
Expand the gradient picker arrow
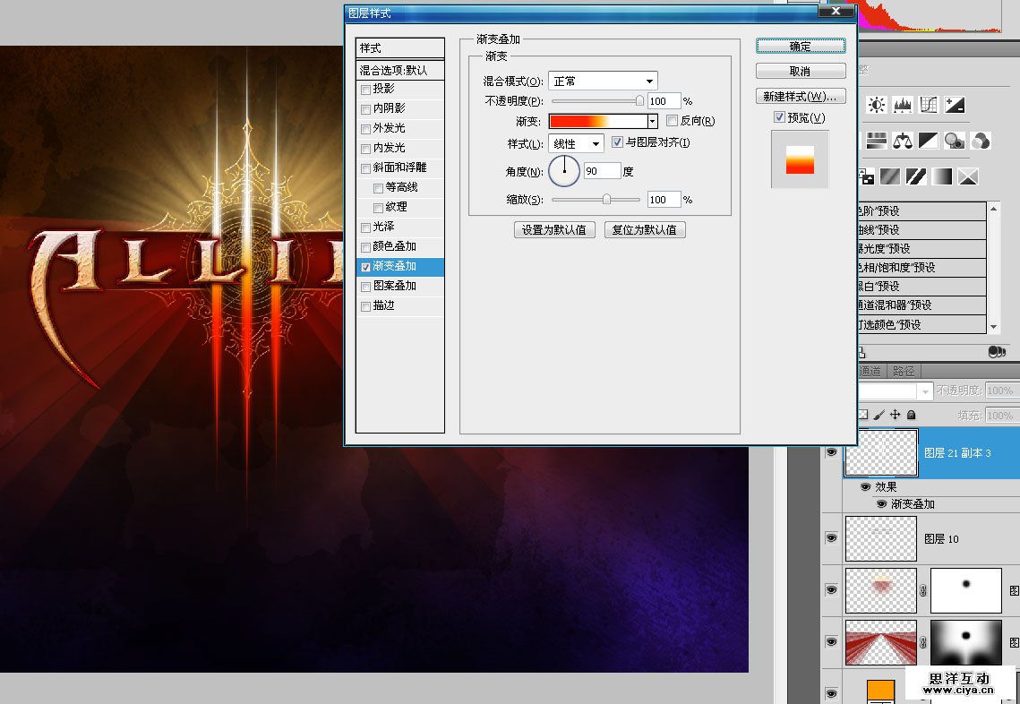coord(652,121)
